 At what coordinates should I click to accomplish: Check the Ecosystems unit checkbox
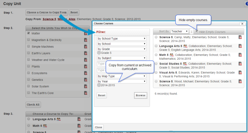(28, 73)
